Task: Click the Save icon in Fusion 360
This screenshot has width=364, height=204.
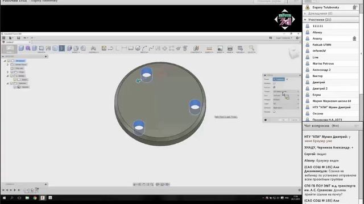Action: click(x=18, y=38)
